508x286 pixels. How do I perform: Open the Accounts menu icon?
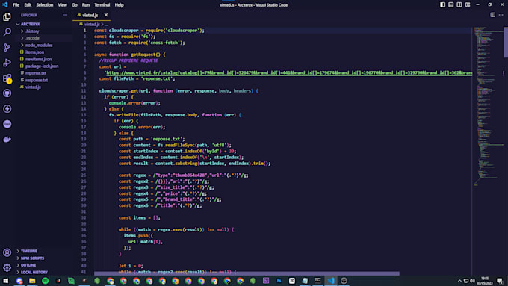point(7,252)
